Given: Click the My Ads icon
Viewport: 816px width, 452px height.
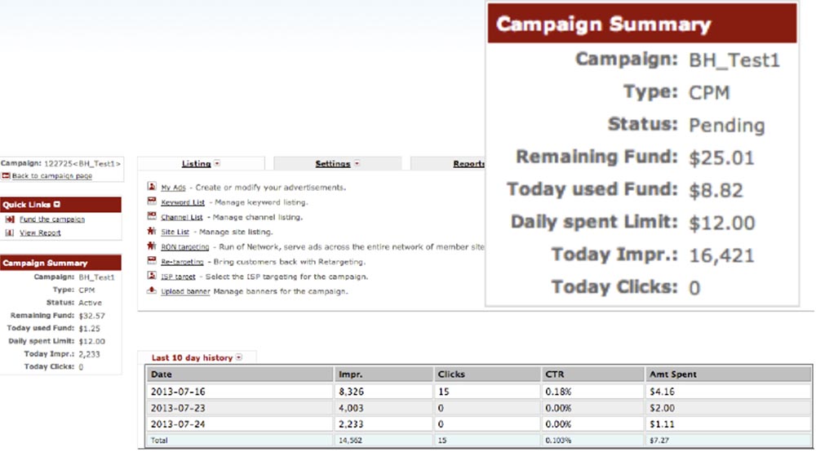Looking at the screenshot, I should (x=152, y=187).
